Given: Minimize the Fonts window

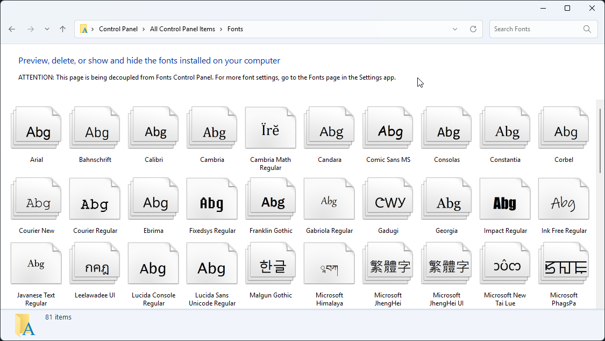Looking at the screenshot, I should pyautogui.click(x=543, y=8).
